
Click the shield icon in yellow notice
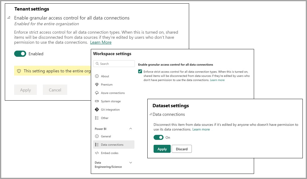point(19,71)
